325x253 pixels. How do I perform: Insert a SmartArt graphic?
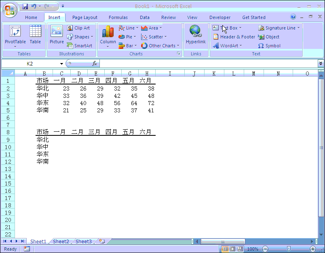coord(80,46)
